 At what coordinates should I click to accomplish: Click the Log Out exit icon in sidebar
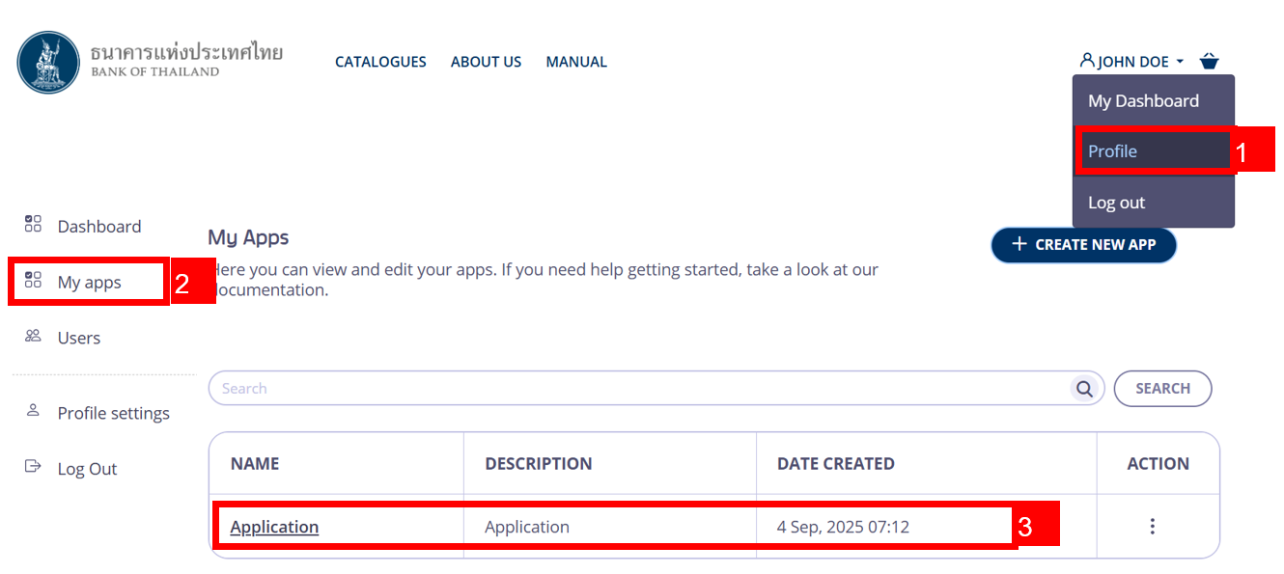click(33, 467)
